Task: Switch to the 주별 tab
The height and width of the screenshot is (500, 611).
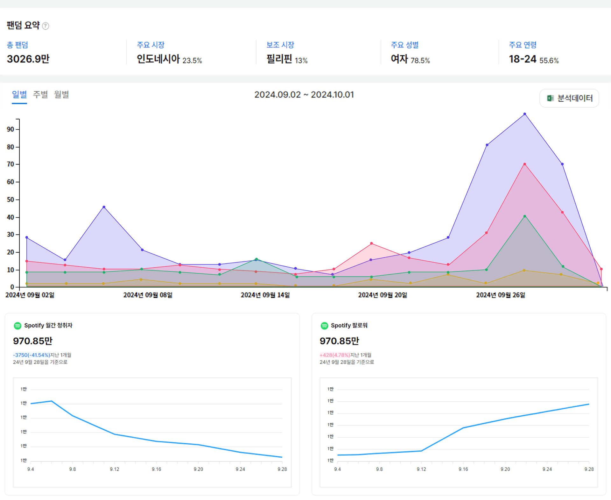Action: point(40,95)
